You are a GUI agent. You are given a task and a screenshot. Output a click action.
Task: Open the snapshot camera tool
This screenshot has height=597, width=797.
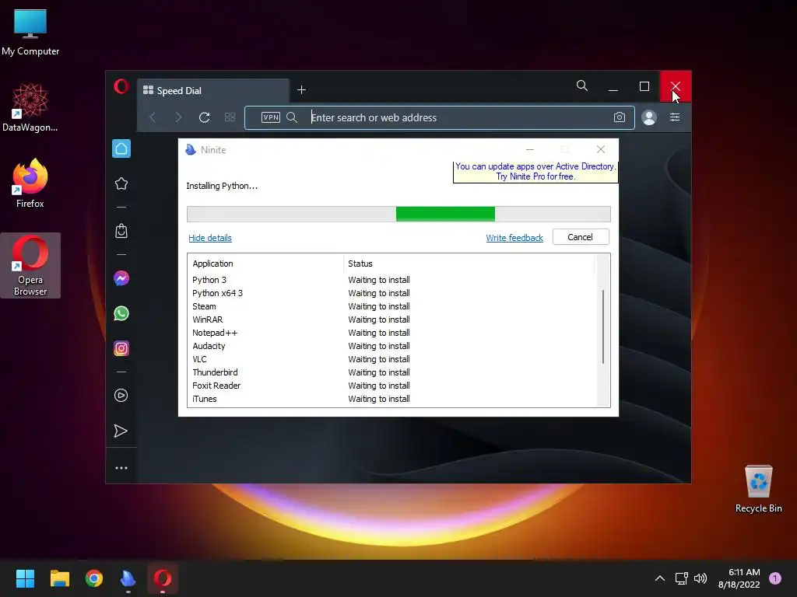[x=619, y=117]
